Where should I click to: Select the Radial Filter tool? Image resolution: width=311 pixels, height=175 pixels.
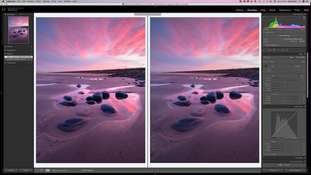point(282,50)
